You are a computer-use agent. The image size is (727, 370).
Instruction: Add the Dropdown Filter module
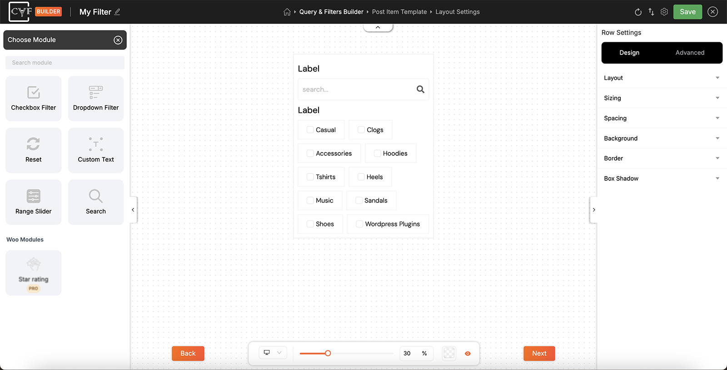click(96, 99)
